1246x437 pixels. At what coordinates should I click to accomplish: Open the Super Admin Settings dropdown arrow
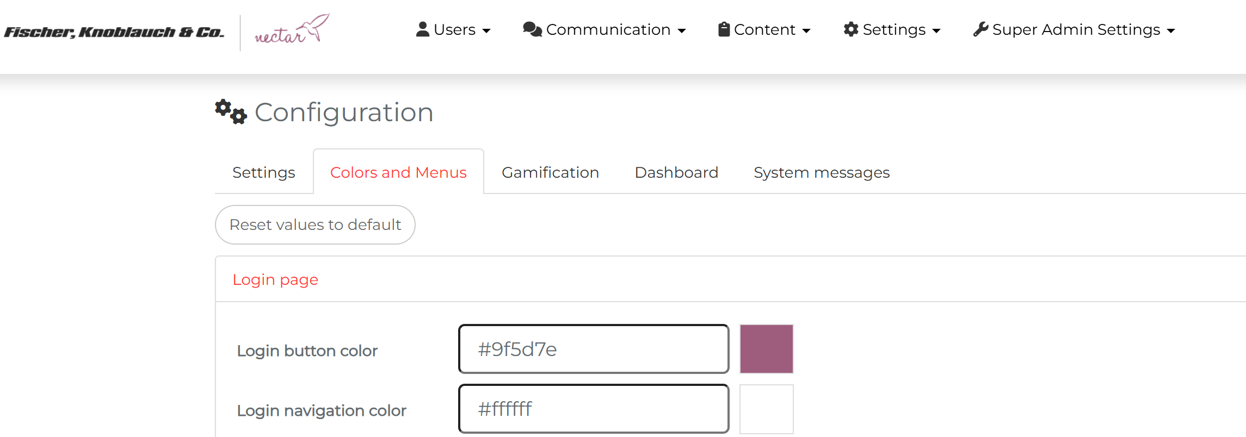[x=1171, y=31]
